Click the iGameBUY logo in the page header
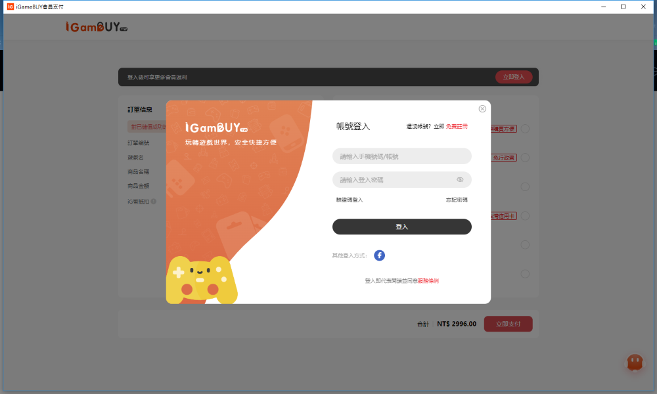Screen dimensions: 657x394 pos(97,27)
